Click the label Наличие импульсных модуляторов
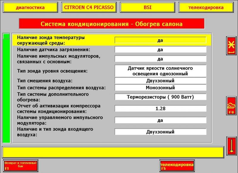Screen dimensions: 238x173 point(59,59)
